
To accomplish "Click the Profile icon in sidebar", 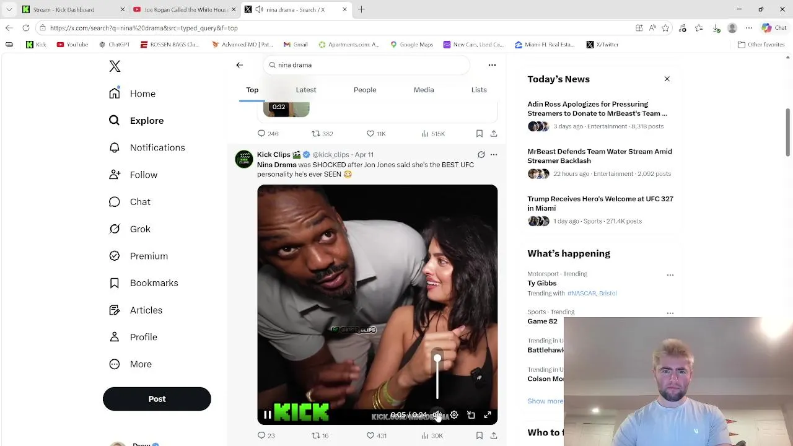I will (114, 337).
